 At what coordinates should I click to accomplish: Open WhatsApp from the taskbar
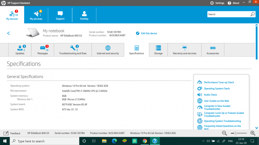click(x=135, y=141)
